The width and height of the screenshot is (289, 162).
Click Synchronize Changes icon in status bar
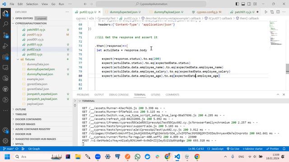coord(17,149)
